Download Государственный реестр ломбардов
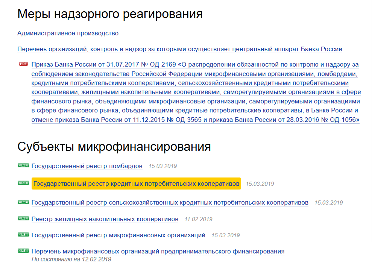 coord(87,166)
